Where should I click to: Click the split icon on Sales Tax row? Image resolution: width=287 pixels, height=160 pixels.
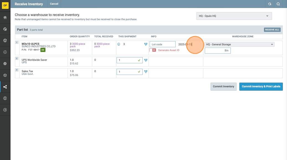click(x=146, y=72)
